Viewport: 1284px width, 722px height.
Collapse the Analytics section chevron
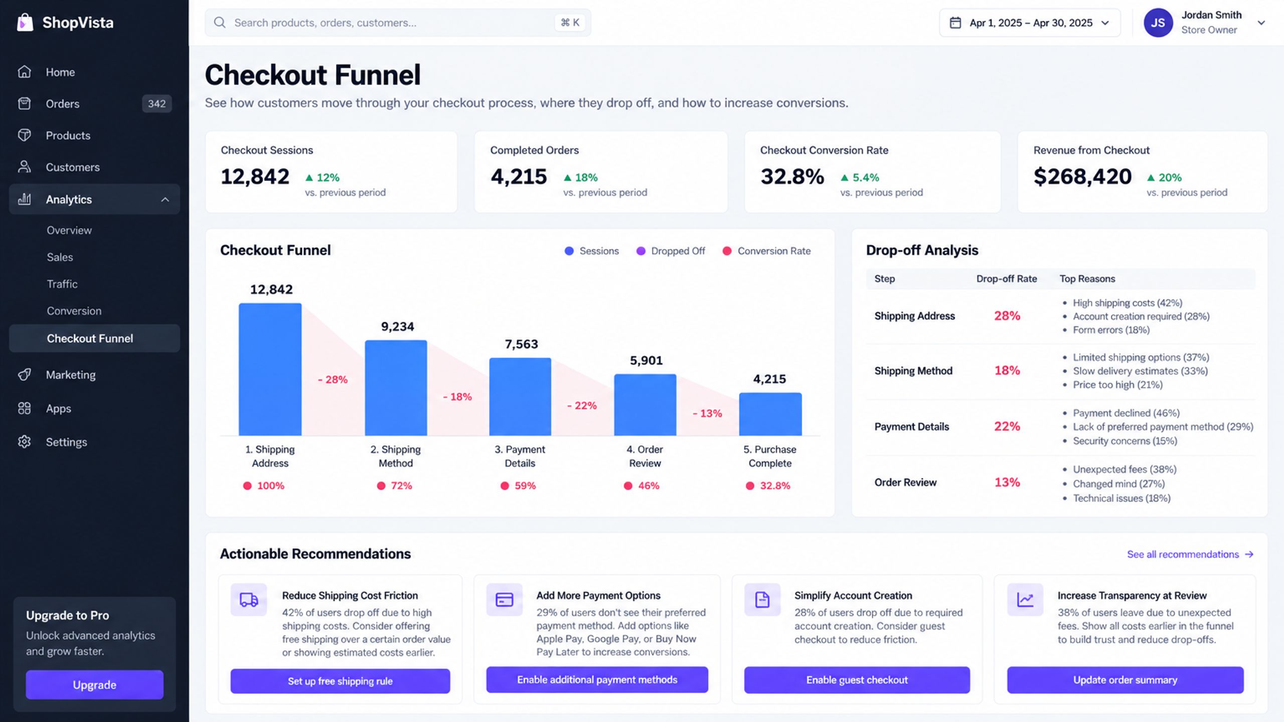tap(165, 200)
